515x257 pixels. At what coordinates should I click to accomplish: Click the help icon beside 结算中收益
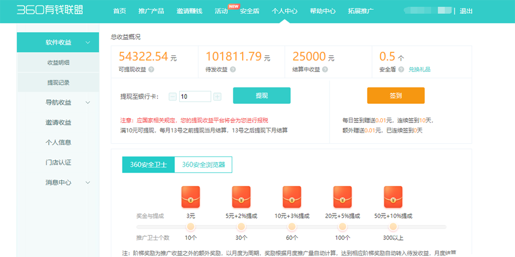[x=325, y=70]
